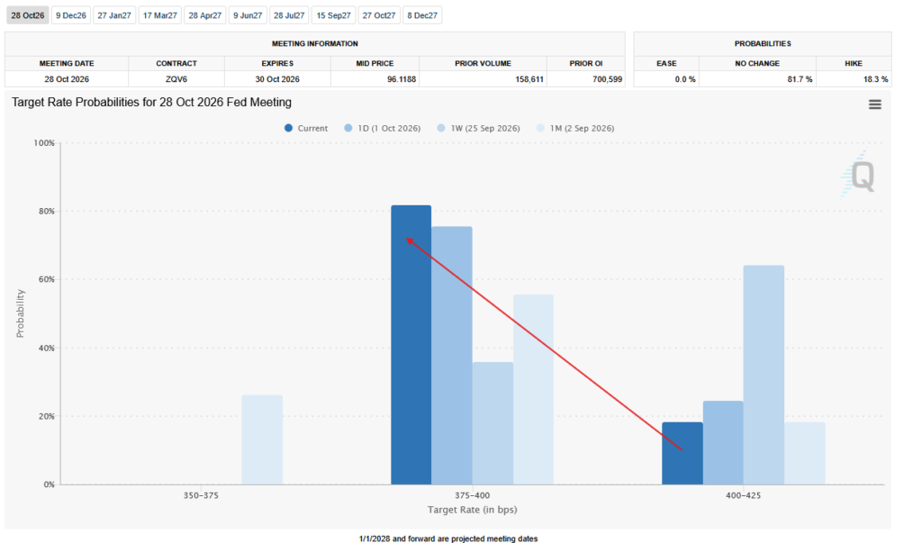The width and height of the screenshot is (922, 543).
Task: Click the MID PRICE column header
Action: tap(375, 64)
